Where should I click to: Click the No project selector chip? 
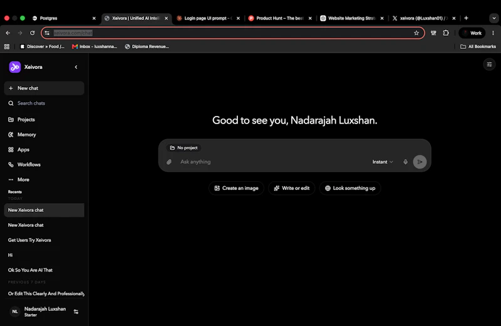tap(183, 148)
